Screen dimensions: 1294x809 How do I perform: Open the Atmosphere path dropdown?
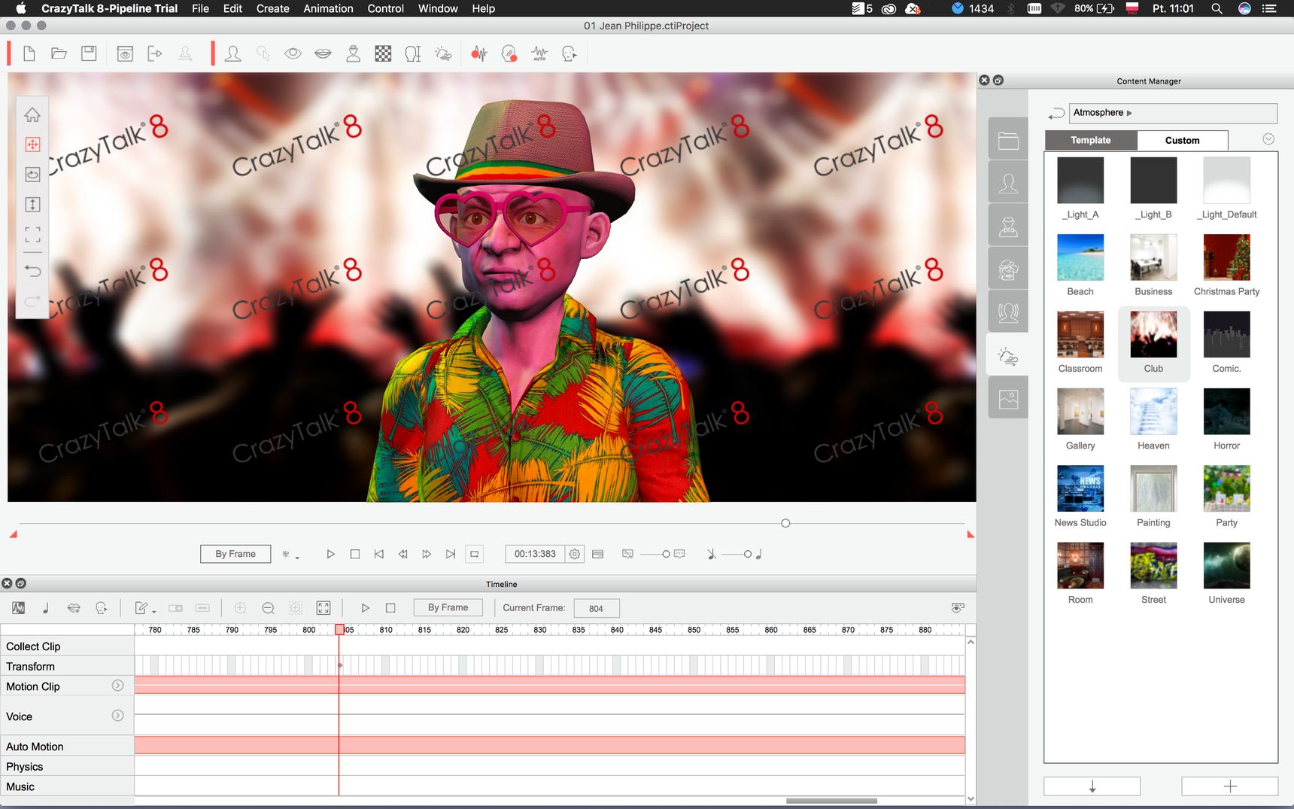tap(1173, 113)
